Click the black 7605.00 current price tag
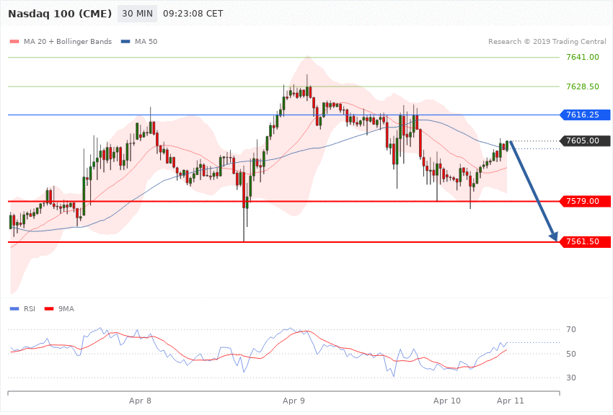 pos(585,140)
